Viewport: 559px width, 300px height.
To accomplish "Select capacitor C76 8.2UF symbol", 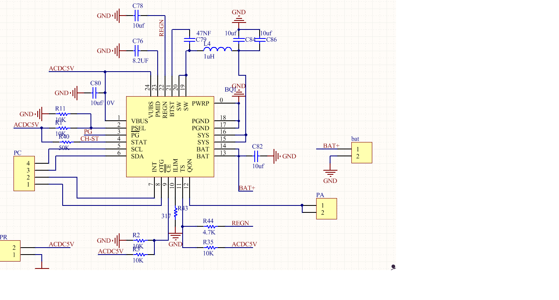I will (137, 51).
